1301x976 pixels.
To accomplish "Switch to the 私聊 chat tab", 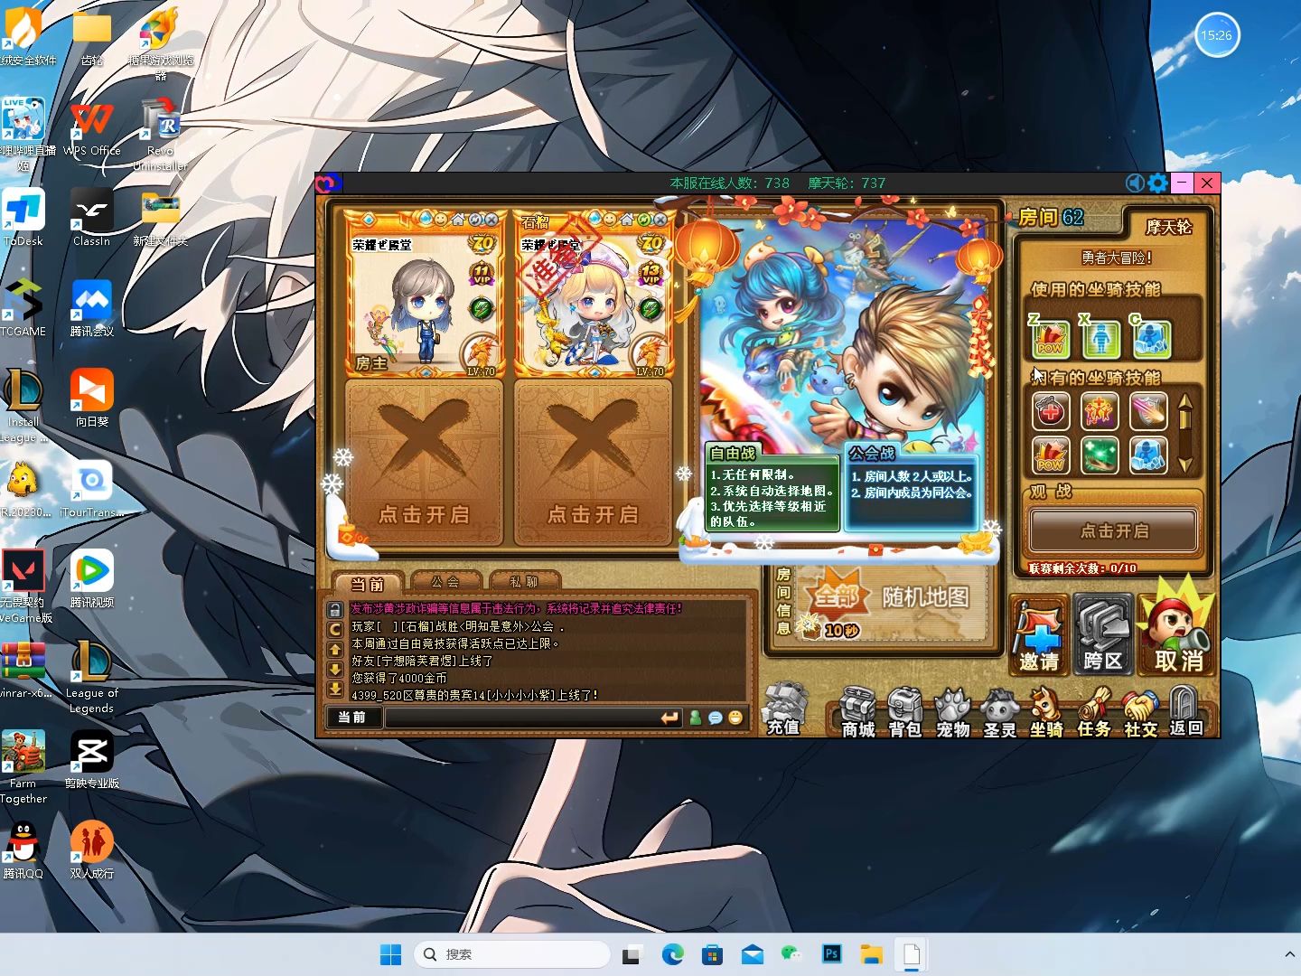I will 524,581.
